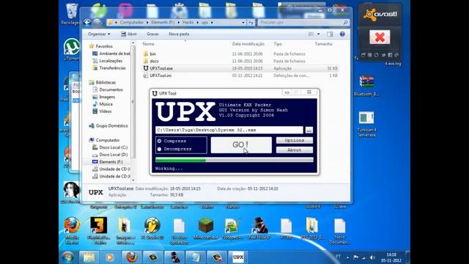Click the search magnifier icon
Screen dimensions: 469x264
tap(345, 23)
